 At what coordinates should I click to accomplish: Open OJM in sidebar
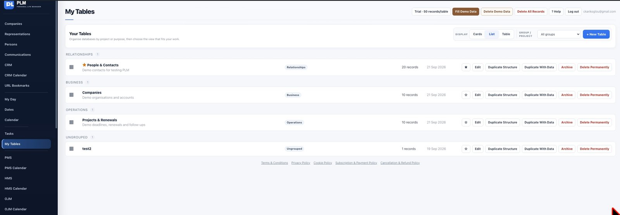click(x=8, y=199)
